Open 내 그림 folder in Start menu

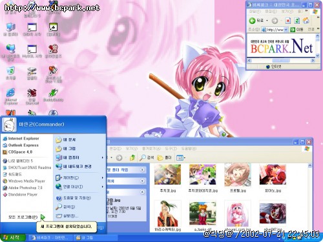click(66, 148)
